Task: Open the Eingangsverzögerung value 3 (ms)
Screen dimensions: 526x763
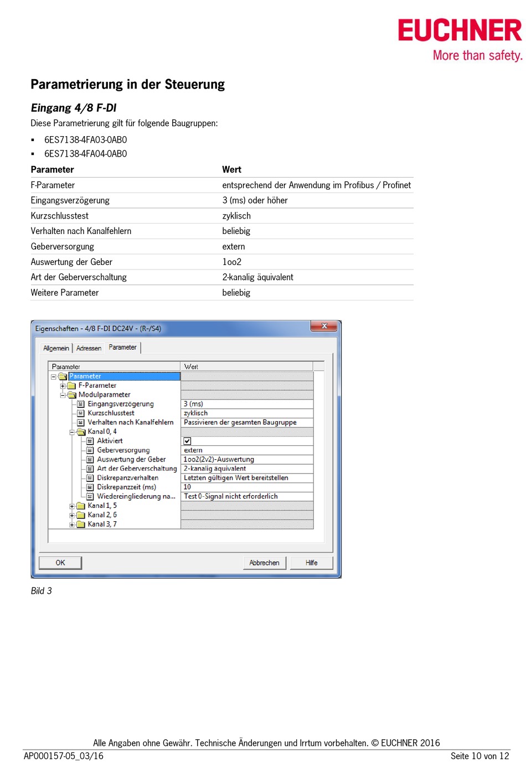Action: pos(247,404)
